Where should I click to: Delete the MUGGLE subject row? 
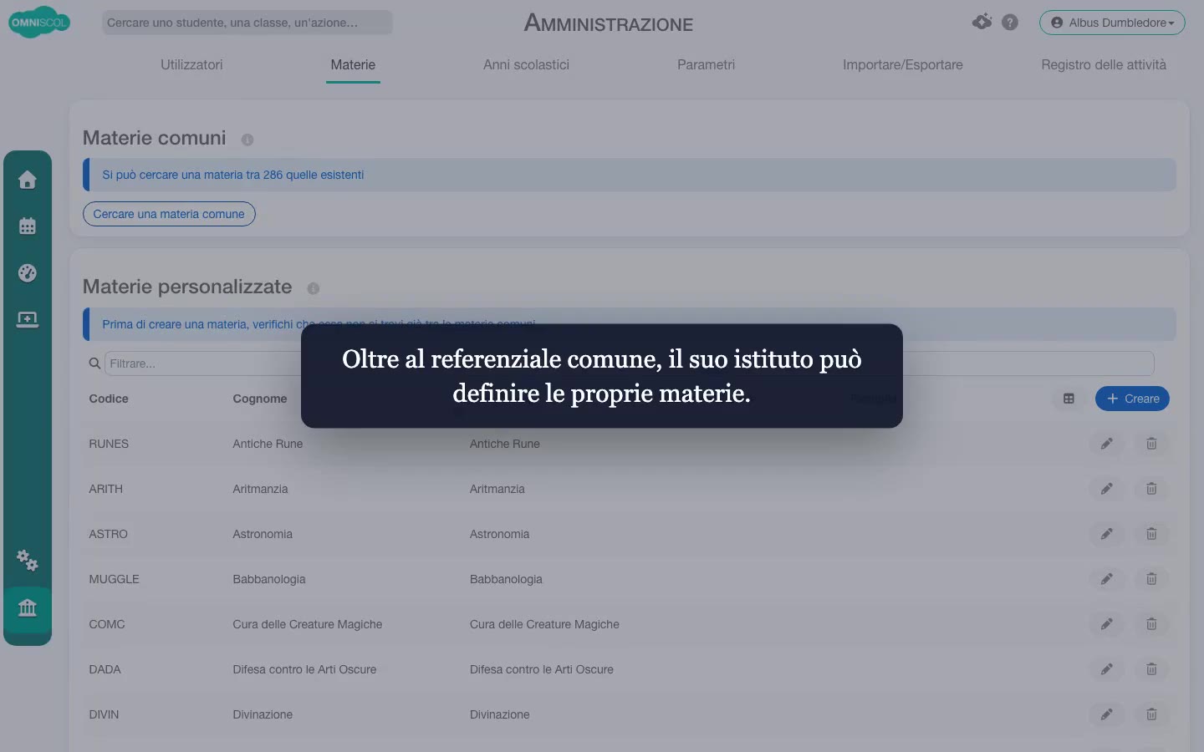(1151, 579)
